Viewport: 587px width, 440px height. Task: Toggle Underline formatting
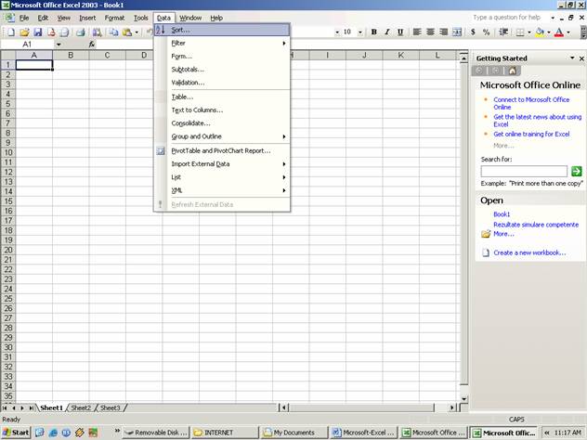(x=400, y=32)
